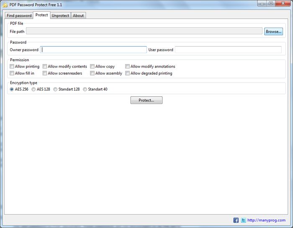The image size is (293, 228).
Task: Click the File path field
Action: 144,31
